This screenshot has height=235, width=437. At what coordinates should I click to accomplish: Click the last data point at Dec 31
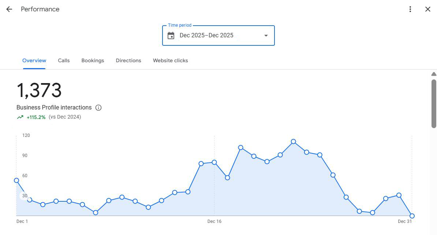click(412, 216)
